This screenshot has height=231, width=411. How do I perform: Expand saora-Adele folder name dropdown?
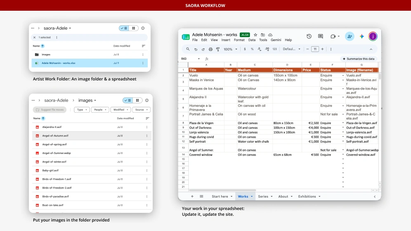coord(70,28)
